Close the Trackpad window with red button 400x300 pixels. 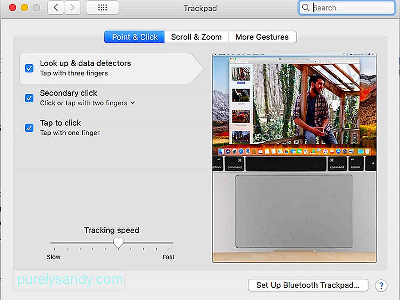(x=12, y=7)
